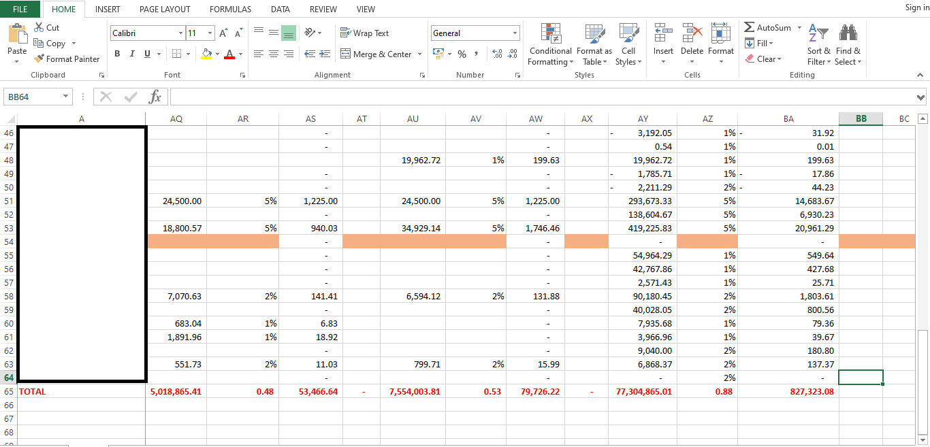
Task: Open Clear options
Action: (x=763, y=59)
